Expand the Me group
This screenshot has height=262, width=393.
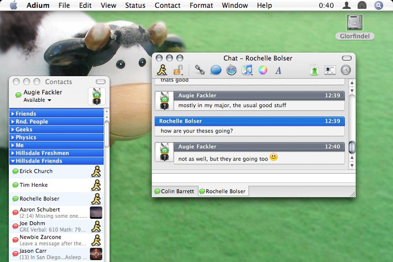click(x=13, y=145)
